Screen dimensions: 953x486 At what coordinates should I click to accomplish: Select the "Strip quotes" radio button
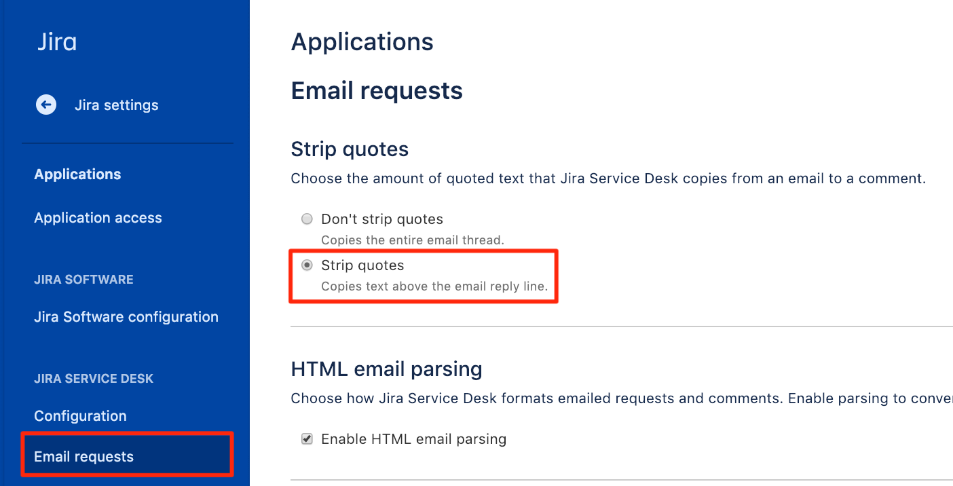coord(307,265)
